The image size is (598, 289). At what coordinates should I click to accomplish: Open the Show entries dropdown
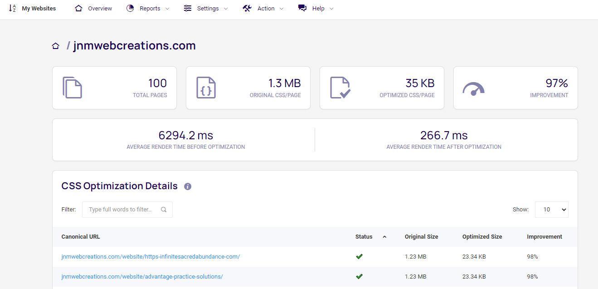pos(551,209)
